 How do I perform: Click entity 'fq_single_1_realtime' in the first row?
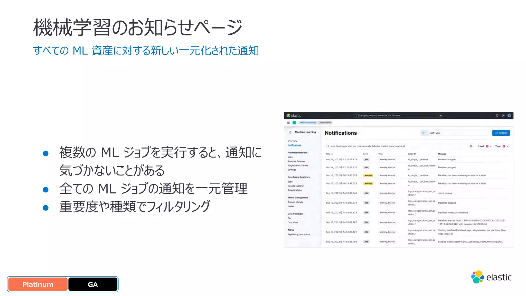418,160
